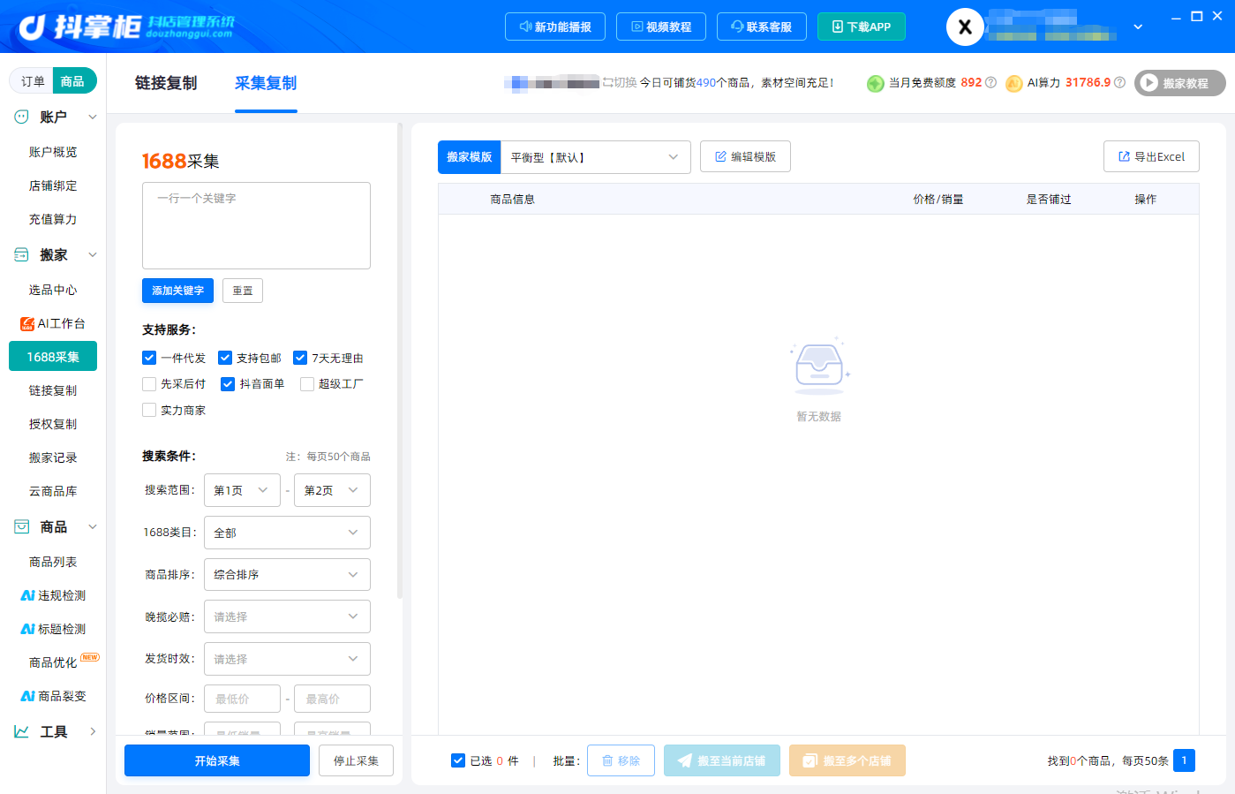Switch to the 链接复制 tab
This screenshot has width=1235, height=794.
click(166, 83)
